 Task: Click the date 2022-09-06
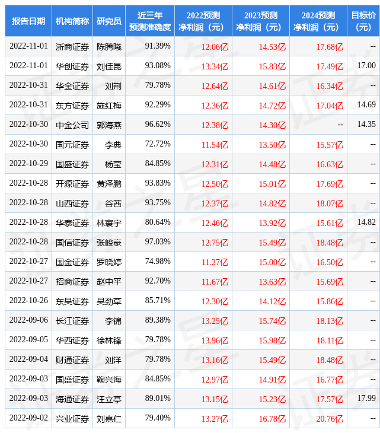[x=28, y=320]
